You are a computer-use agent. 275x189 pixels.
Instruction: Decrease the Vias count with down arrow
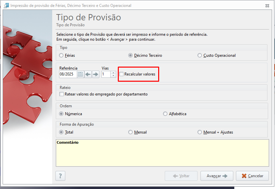113,76
